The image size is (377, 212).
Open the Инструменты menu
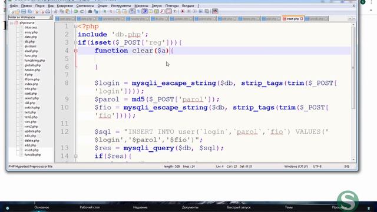pos(121,6)
